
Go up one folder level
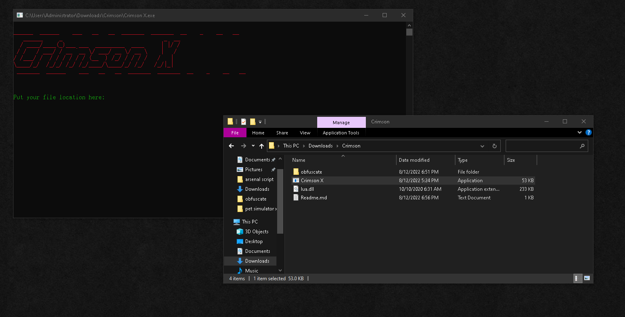(x=262, y=146)
